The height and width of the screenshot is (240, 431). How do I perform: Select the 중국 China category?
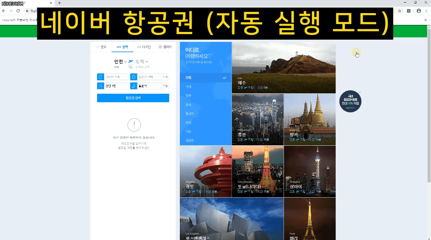coord(206,105)
